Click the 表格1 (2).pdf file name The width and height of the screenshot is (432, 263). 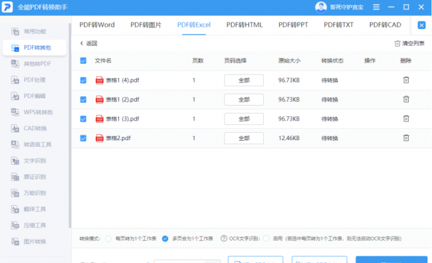(122, 100)
